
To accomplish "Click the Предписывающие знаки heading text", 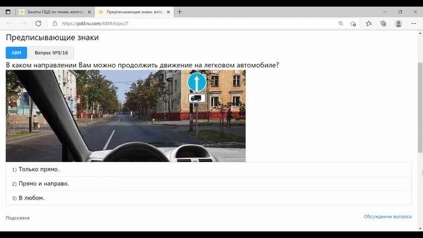I will [52, 38].
